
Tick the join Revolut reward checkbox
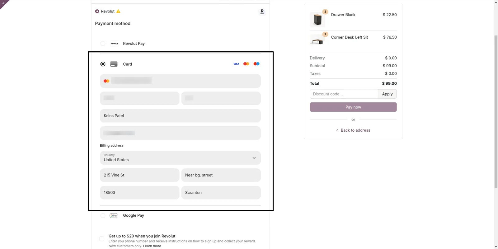(x=102, y=239)
